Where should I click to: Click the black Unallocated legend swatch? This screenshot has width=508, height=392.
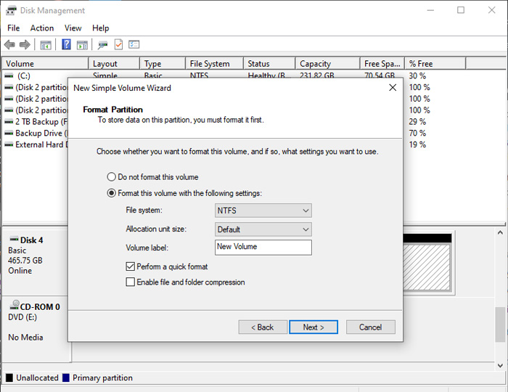click(x=9, y=377)
